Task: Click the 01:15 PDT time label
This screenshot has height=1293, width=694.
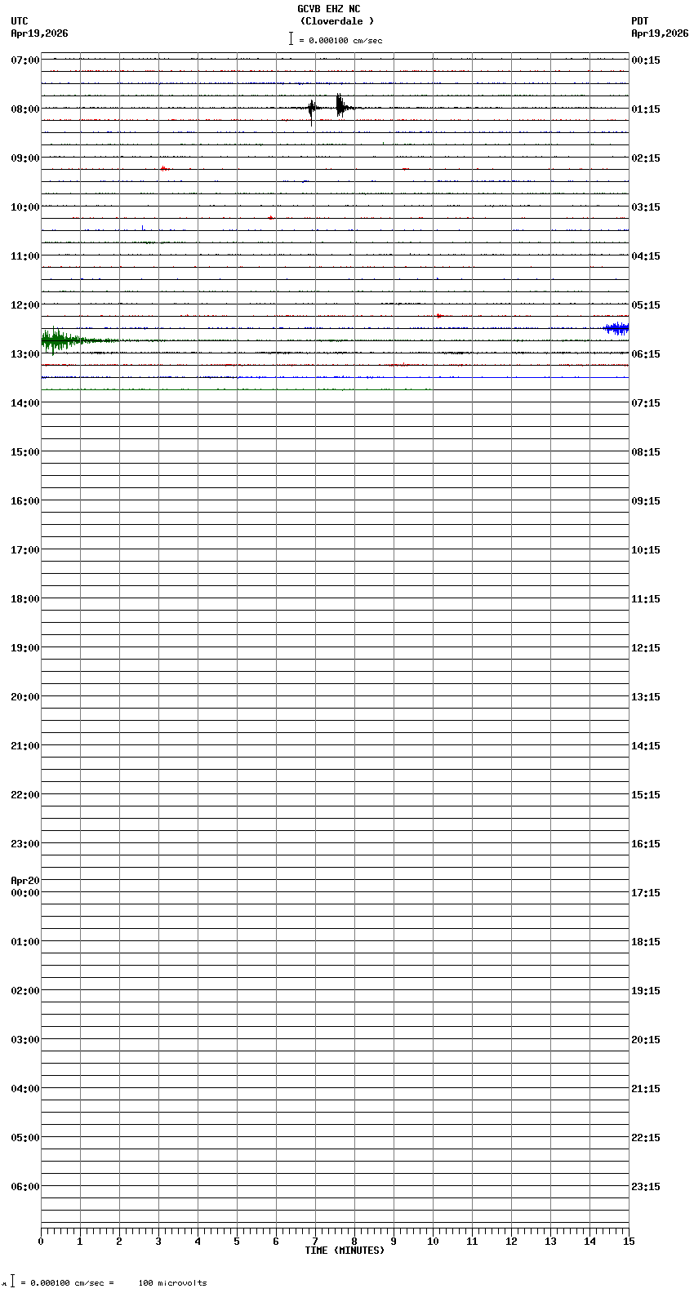Action: point(646,109)
